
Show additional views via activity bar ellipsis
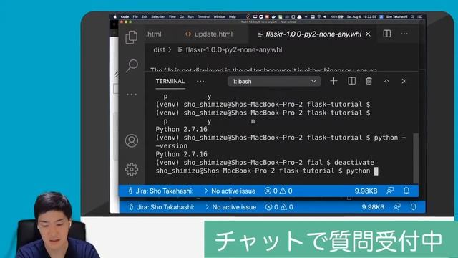point(132,95)
